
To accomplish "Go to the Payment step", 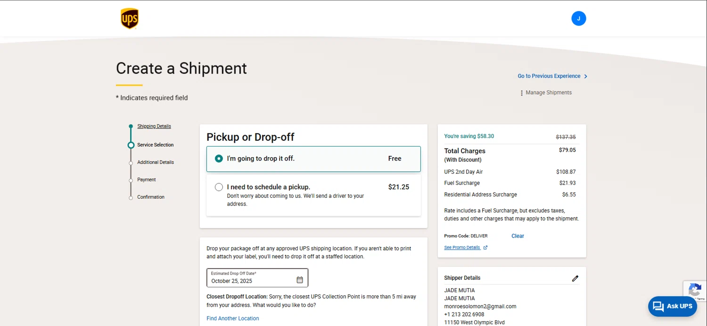I will (147, 180).
